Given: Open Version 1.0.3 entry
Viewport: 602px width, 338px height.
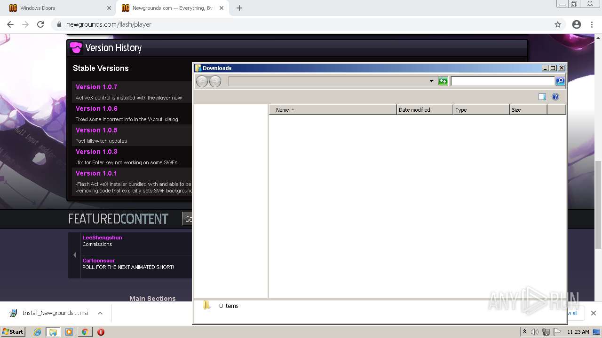Looking at the screenshot, I should tap(96, 152).
